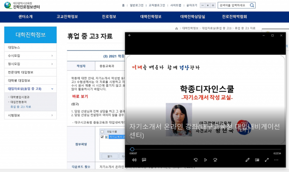The width and height of the screenshot is (289, 172).
Task: Click the file type icon beside attachment
Action: click(107, 137)
